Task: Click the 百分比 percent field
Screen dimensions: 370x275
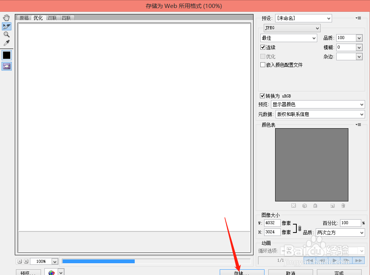Action: pos(350,223)
